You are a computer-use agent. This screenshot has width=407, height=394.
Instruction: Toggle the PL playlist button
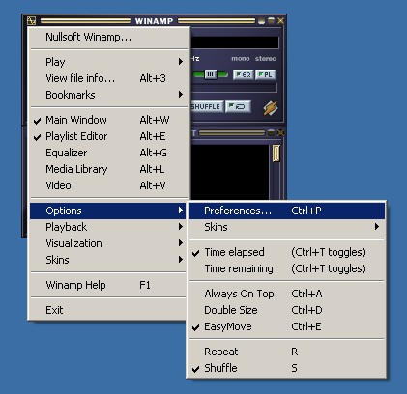(266, 74)
